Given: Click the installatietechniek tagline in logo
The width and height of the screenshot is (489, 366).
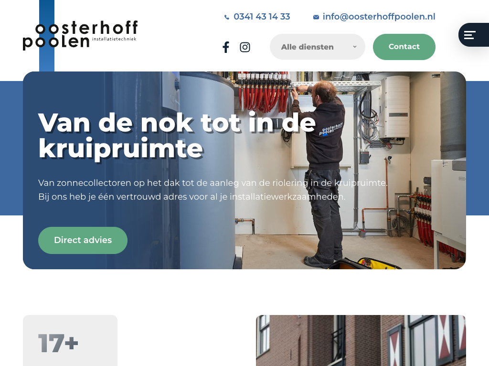Looking at the screenshot, I should tap(114, 39).
